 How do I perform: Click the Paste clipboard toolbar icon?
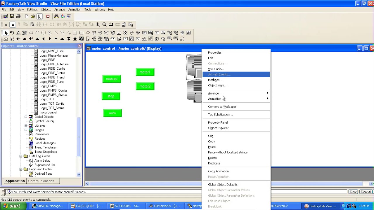click(x=32, y=24)
